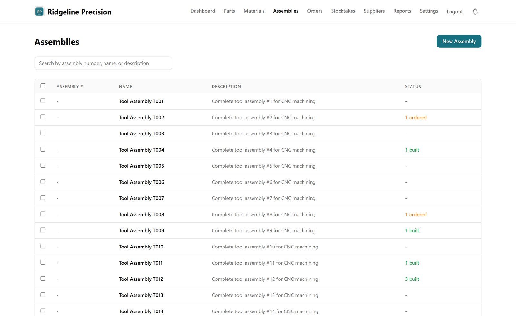
Task: Go to the Dashboard nav item
Action: (x=203, y=11)
